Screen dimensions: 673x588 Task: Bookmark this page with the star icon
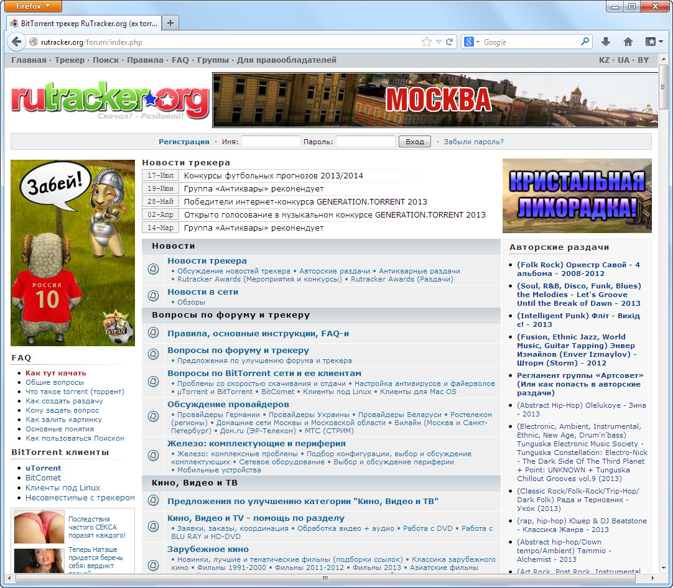click(x=426, y=42)
